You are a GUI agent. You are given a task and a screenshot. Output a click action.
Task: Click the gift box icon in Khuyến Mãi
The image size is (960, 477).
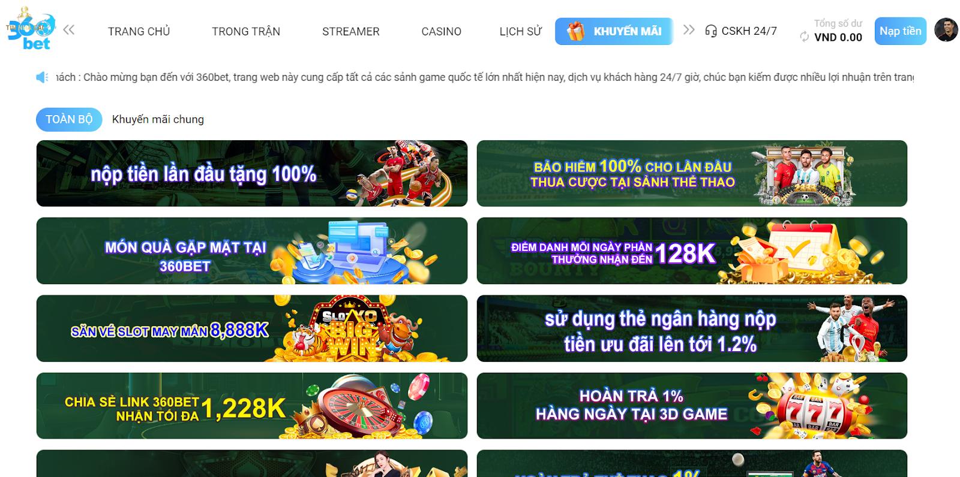[575, 31]
